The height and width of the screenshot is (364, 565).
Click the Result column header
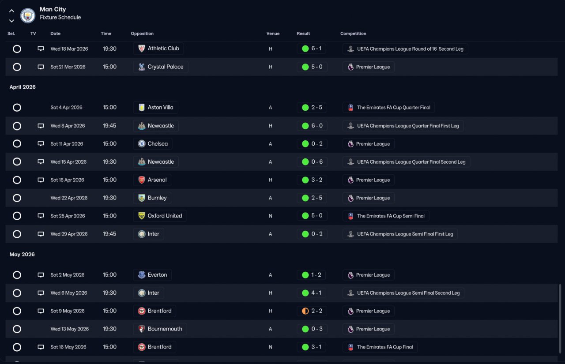(x=303, y=34)
